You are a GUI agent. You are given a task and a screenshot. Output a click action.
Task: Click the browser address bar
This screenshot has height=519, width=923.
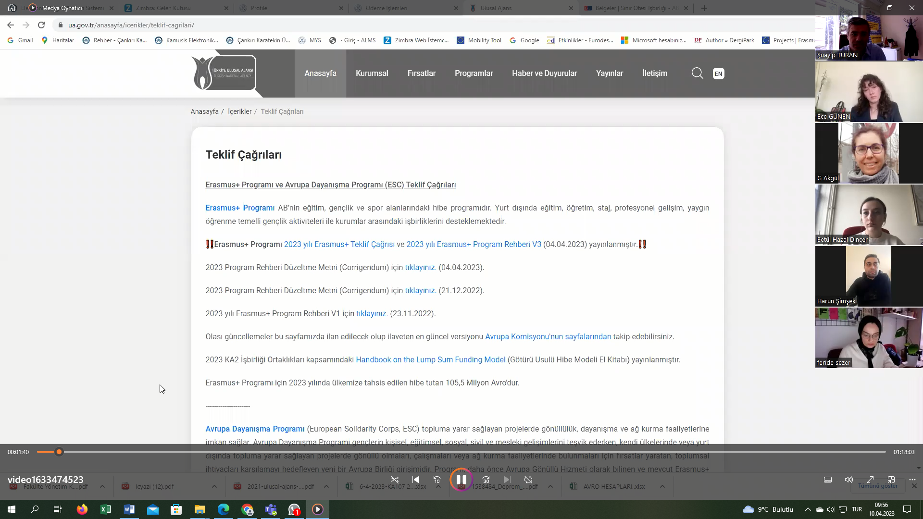pyautogui.click(x=433, y=25)
